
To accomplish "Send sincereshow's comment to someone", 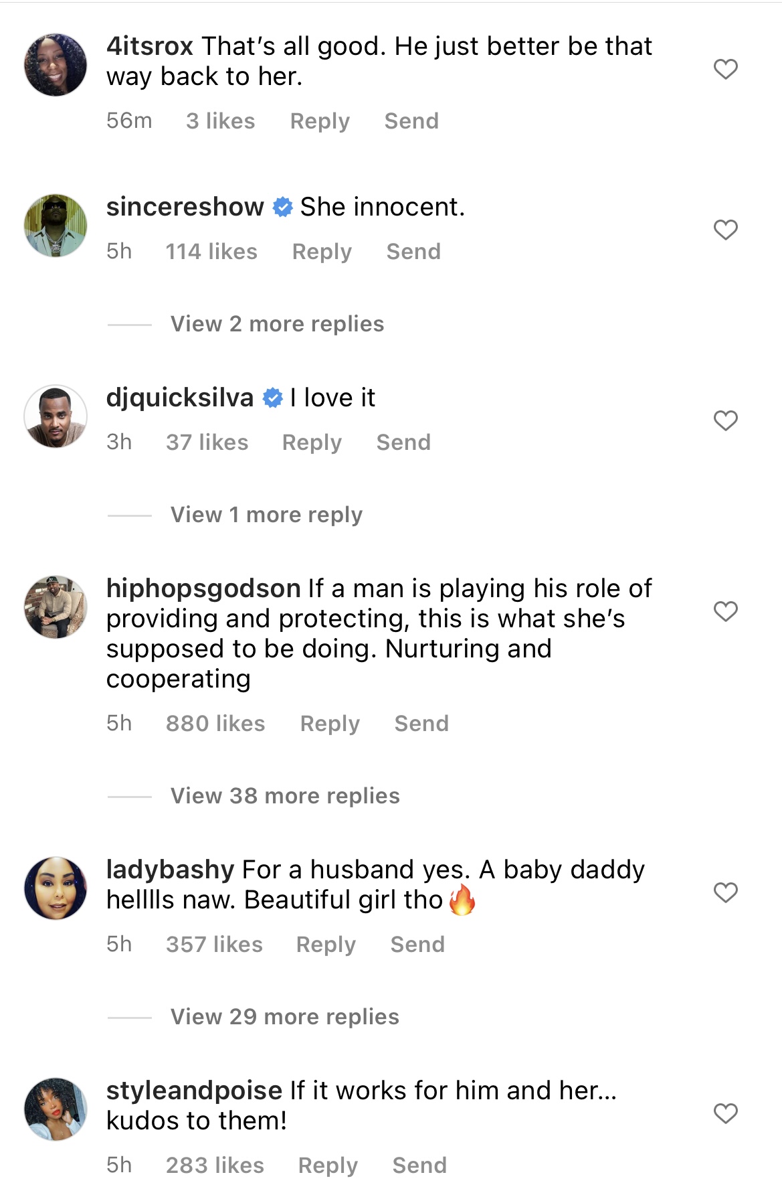I will pos(413,251).
